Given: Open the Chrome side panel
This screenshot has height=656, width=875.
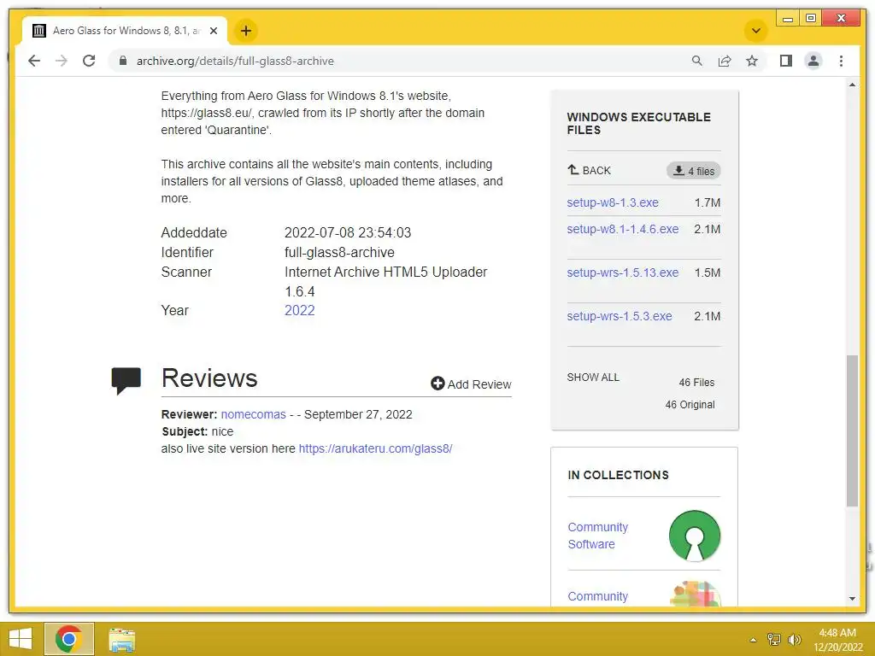Looking at the screenshot, I should 786,61.
